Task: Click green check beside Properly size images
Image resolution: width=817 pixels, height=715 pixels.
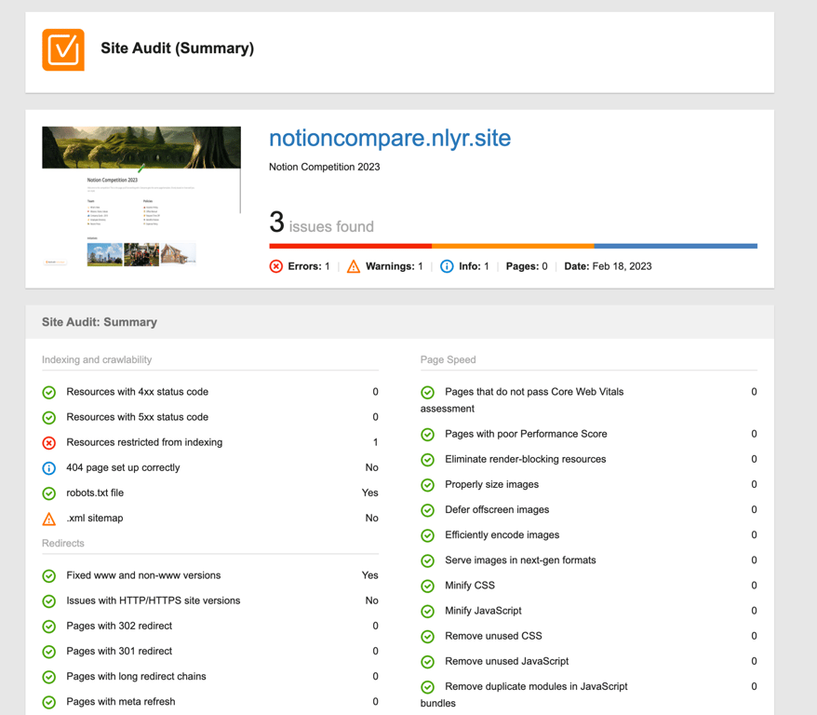Action: pos(428,485)
